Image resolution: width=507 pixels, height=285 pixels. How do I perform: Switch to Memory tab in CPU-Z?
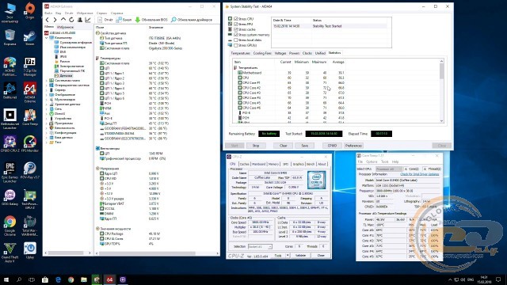coord(273,164)
